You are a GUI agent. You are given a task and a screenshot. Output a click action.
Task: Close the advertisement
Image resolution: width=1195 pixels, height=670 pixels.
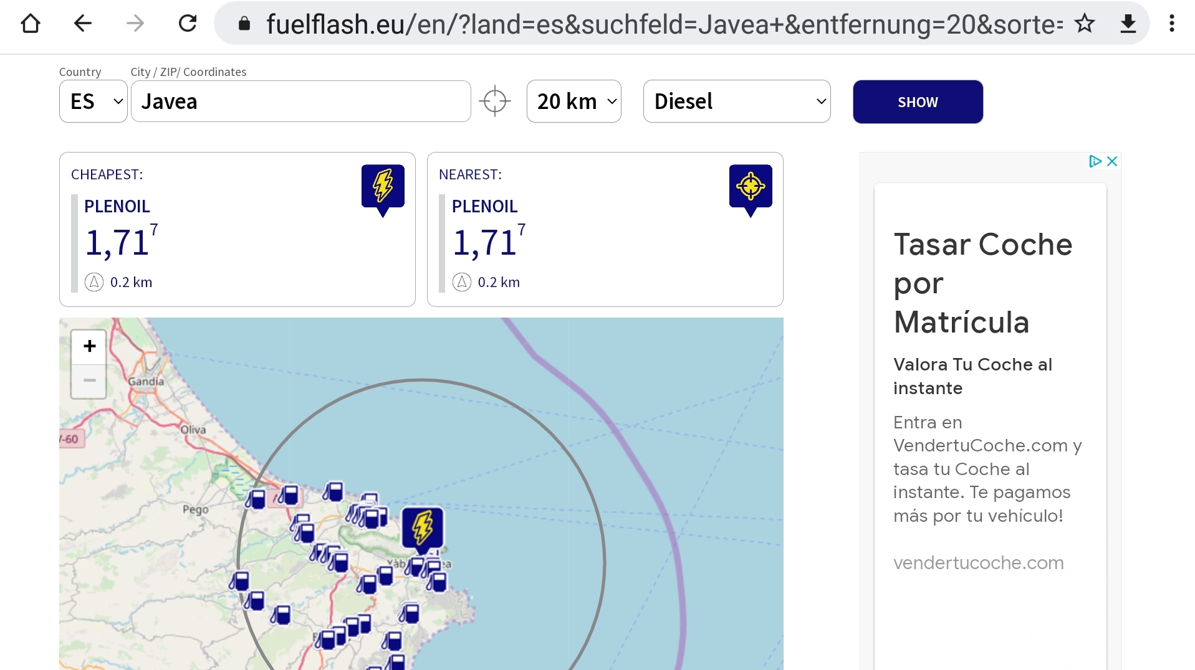pyautogui.click(x=1112, y=161)
